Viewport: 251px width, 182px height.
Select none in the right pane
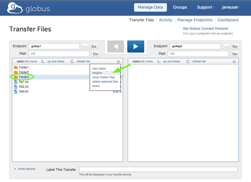[x=150, y=61]
